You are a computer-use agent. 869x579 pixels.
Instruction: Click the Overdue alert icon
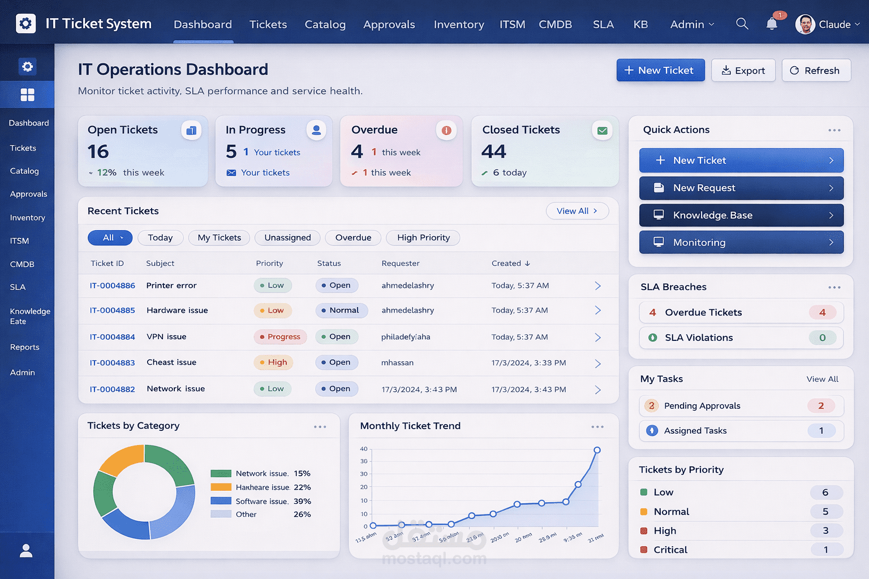[x=446, y=131]
